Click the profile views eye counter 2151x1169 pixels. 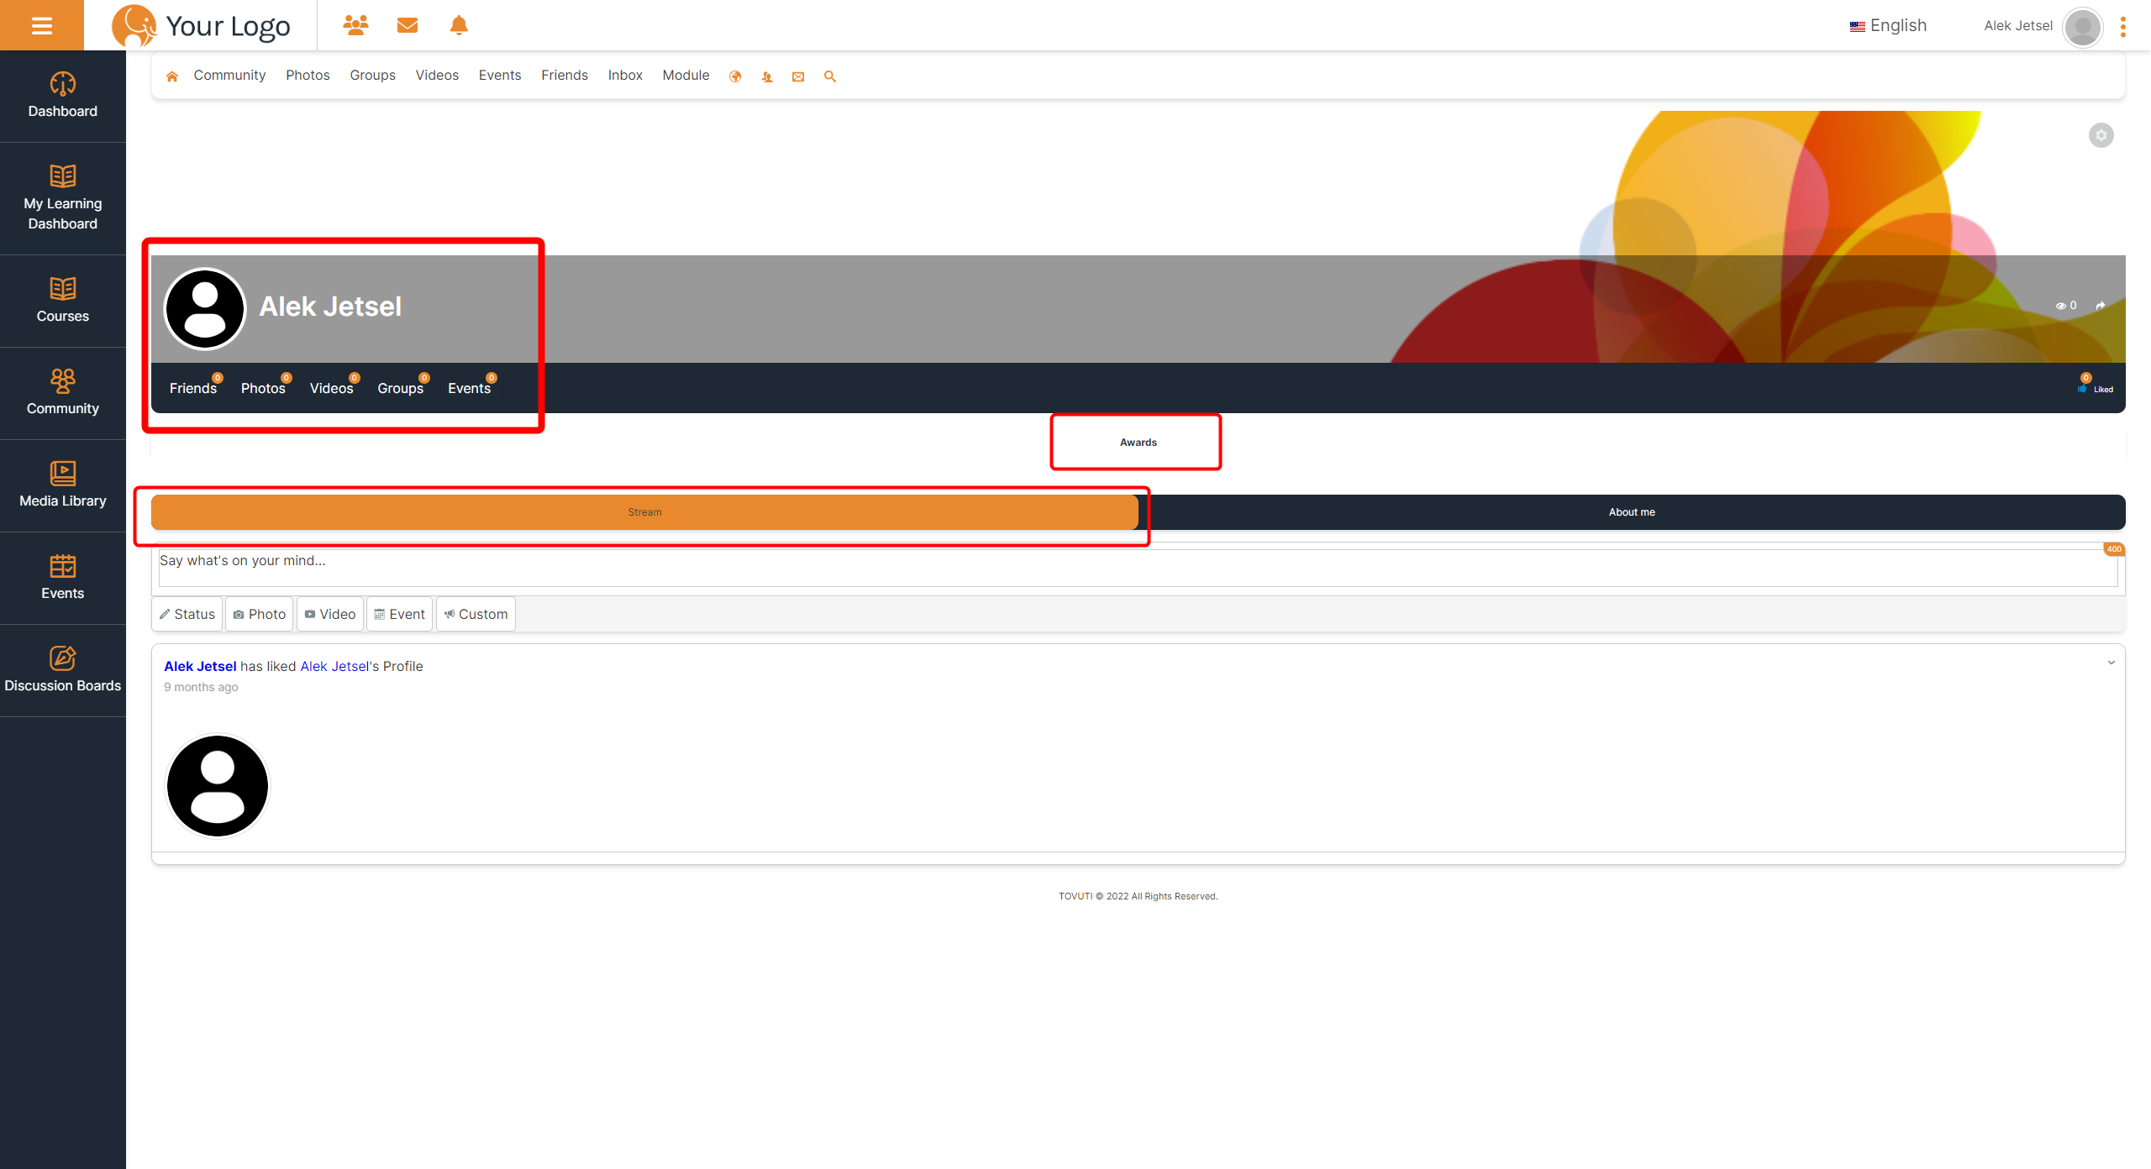2066,306
